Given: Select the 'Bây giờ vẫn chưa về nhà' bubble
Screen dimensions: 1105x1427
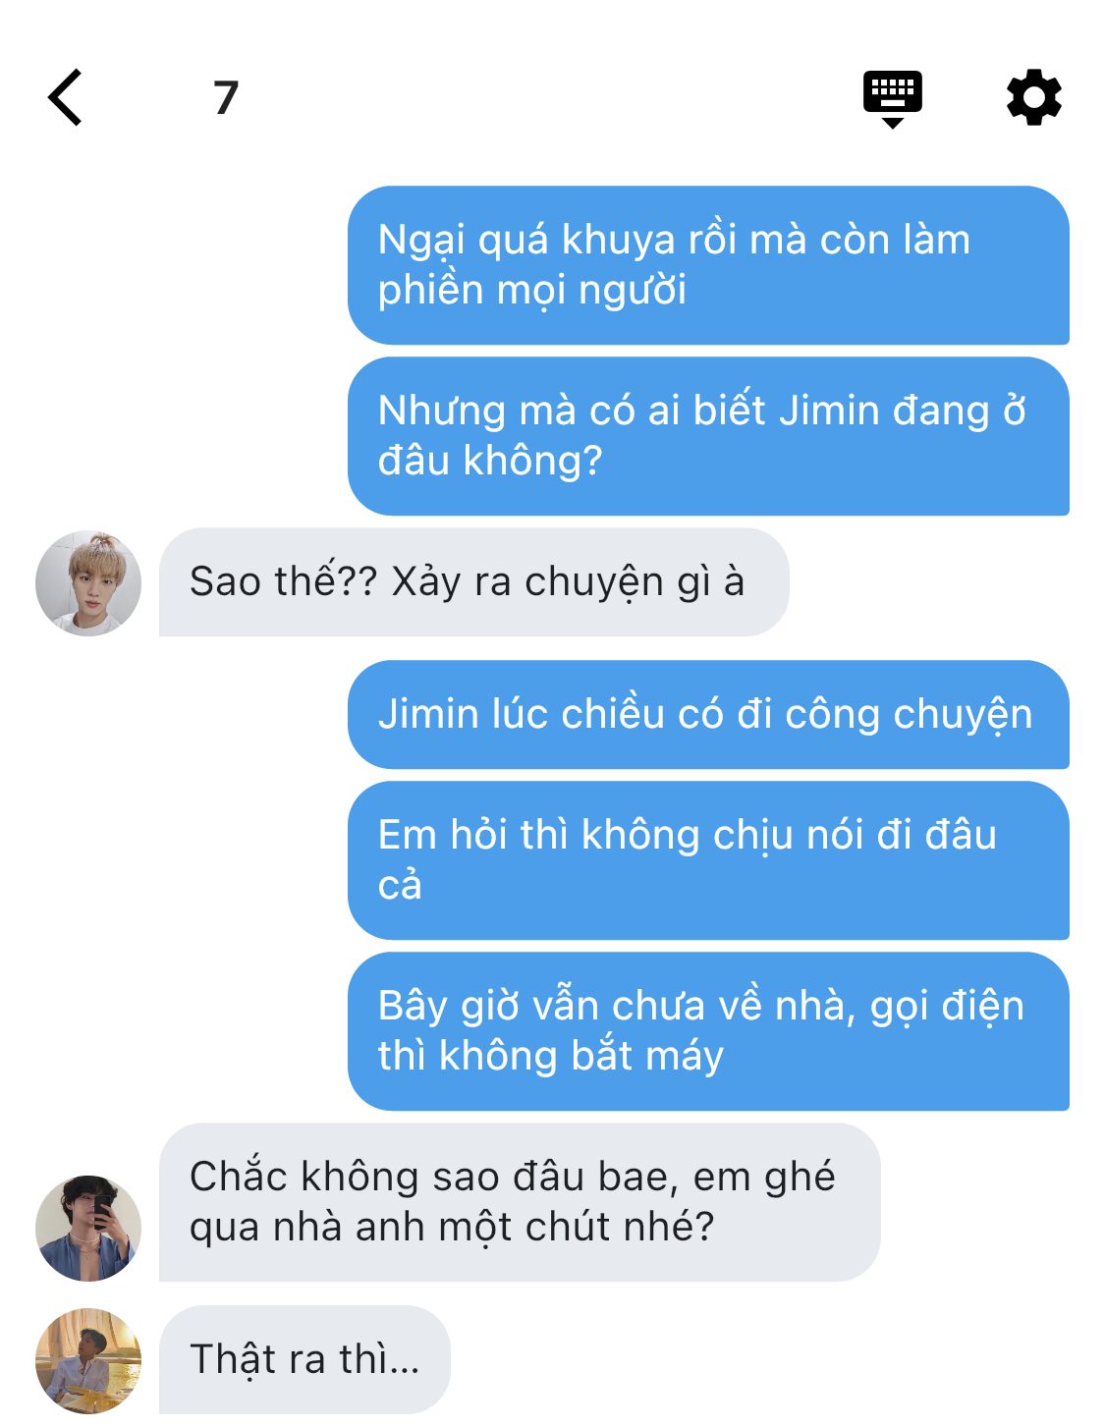Looking at the screenshot, I should 708,1031.
